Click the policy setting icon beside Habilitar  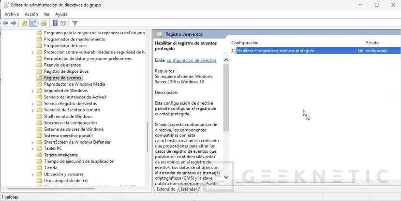(233, 51)
